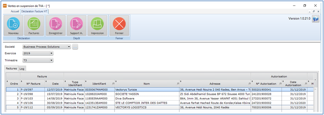
Task: Click the date cell 05/09/2019
Action: (x=54, y=107)
